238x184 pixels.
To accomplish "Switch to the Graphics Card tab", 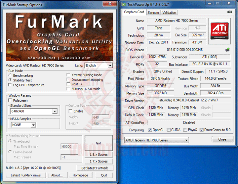I will pos(134,12).
